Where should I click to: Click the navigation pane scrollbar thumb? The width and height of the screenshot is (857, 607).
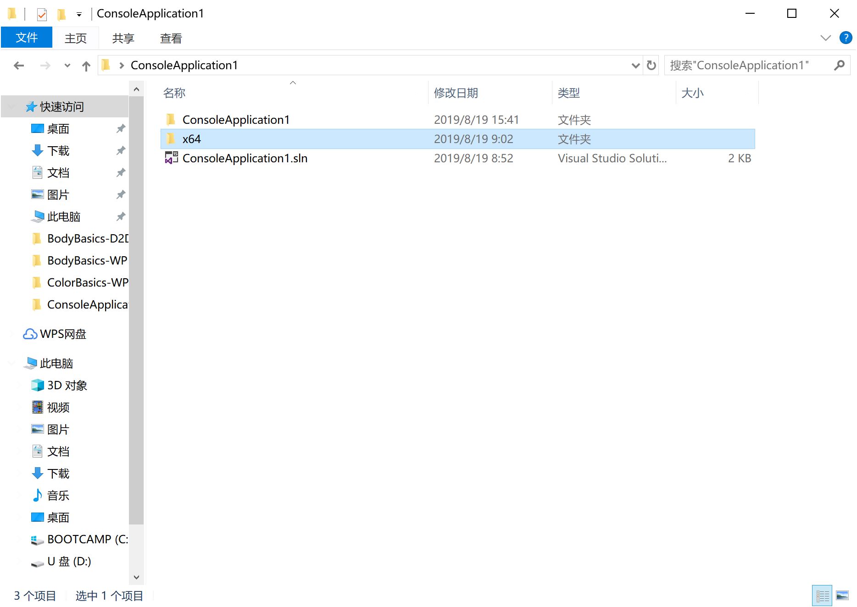click(136, 310)
